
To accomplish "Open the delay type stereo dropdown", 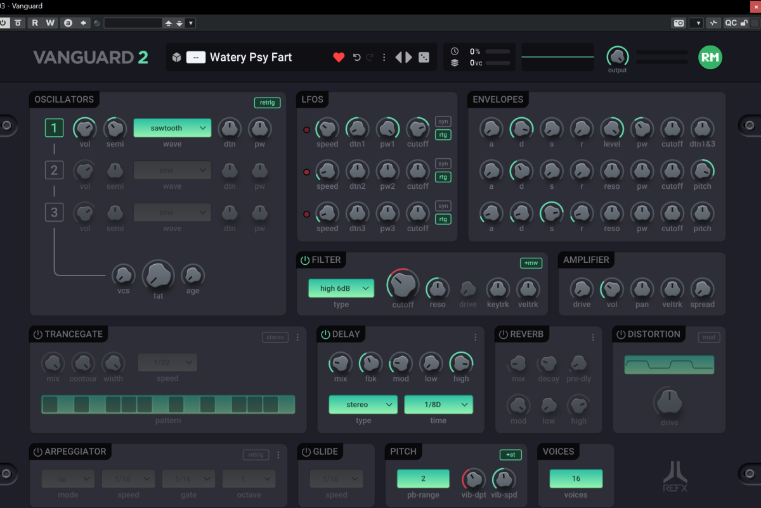I will 363,405.
